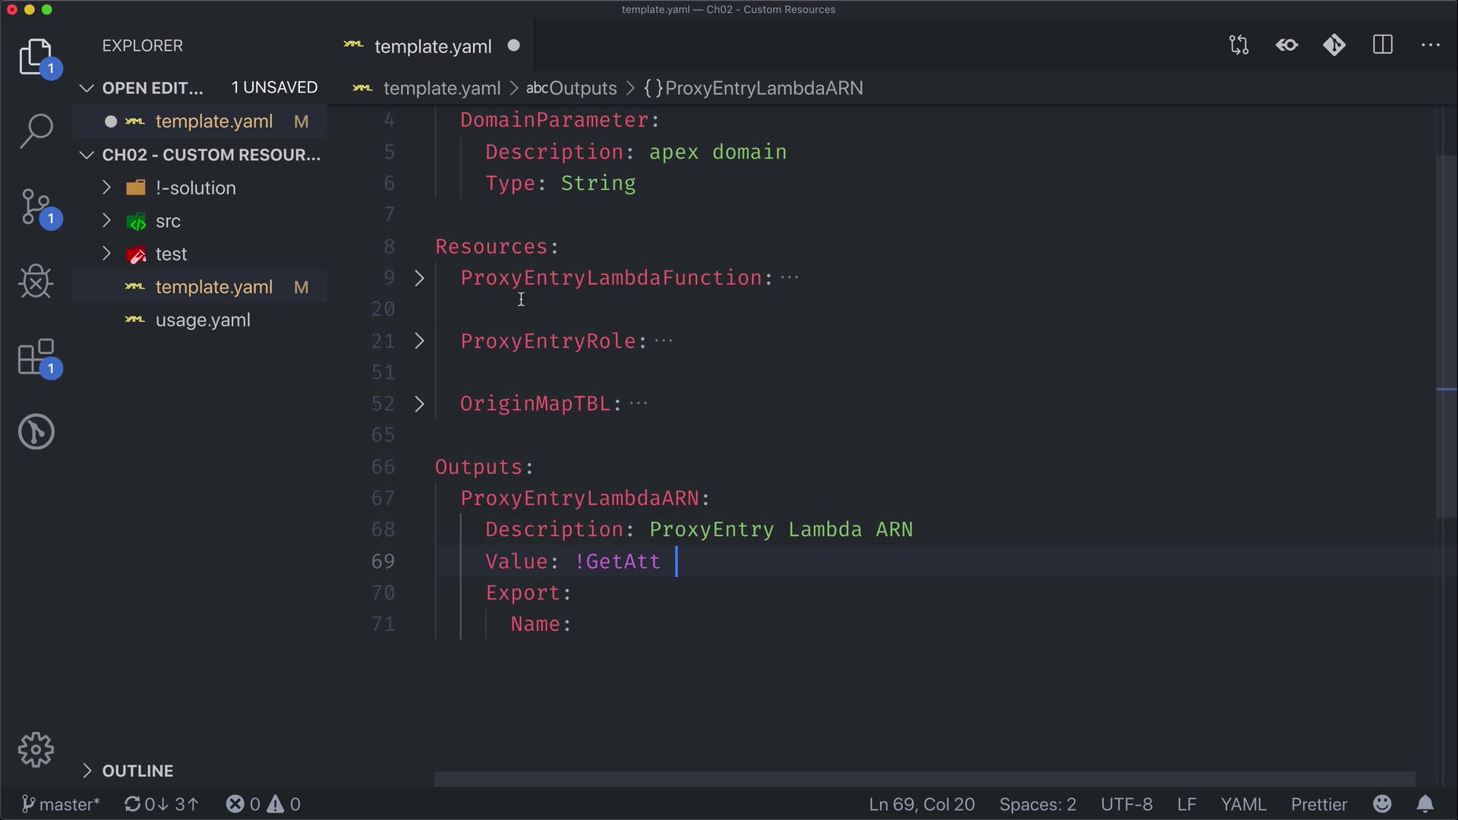Expand the folded ProxyEntryLambdaFunction block
The width and height of the screenshot is (1458, 820).
[x=419, y=278]
